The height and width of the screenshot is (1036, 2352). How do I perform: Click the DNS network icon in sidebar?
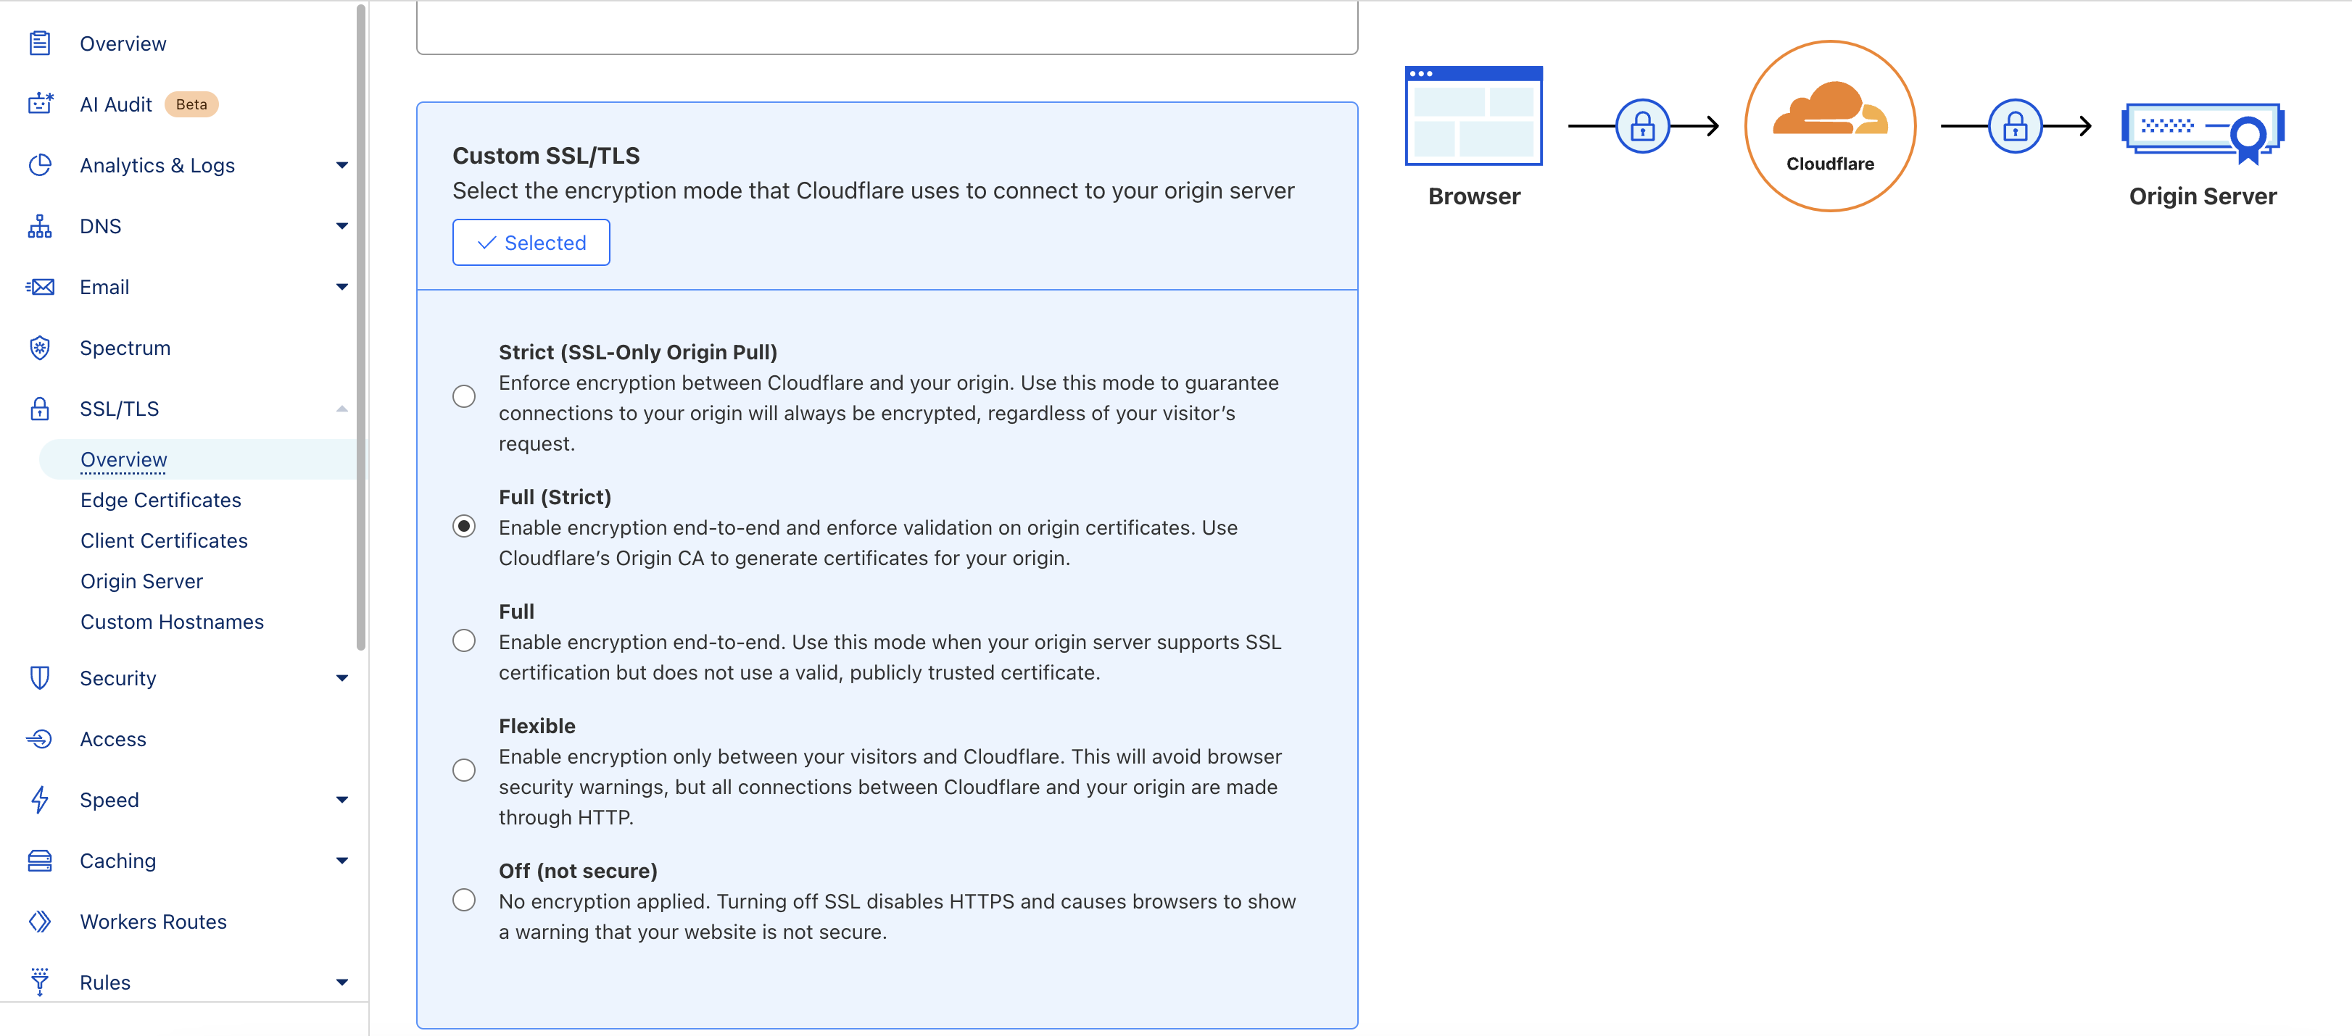pos(39,226)
